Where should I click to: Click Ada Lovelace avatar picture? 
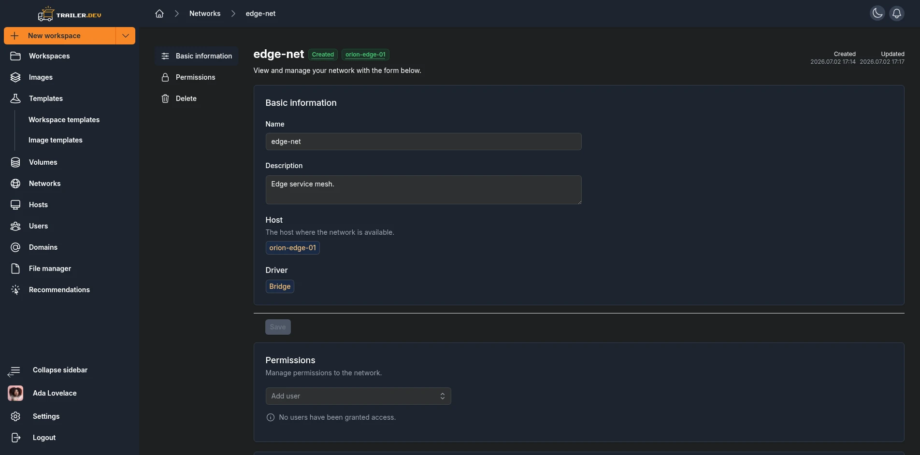(15, 393)
